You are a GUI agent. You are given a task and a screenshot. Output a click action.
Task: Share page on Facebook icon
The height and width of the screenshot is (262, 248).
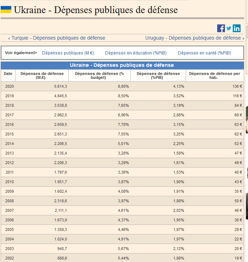point(221,28)
